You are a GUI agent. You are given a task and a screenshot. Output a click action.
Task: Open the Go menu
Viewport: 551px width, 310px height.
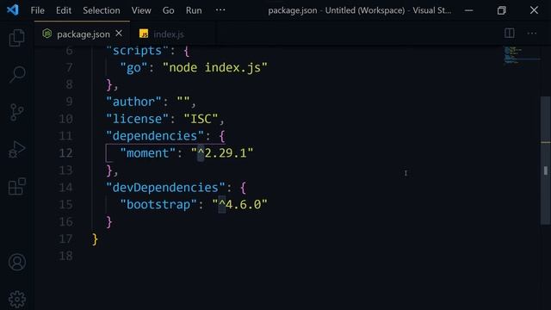pos(169,10)
